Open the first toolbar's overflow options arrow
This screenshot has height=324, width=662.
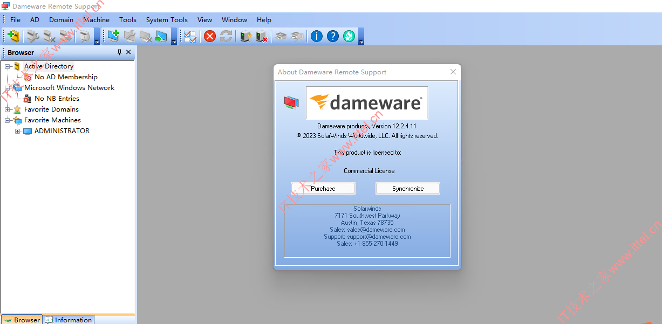click(97, 37)
